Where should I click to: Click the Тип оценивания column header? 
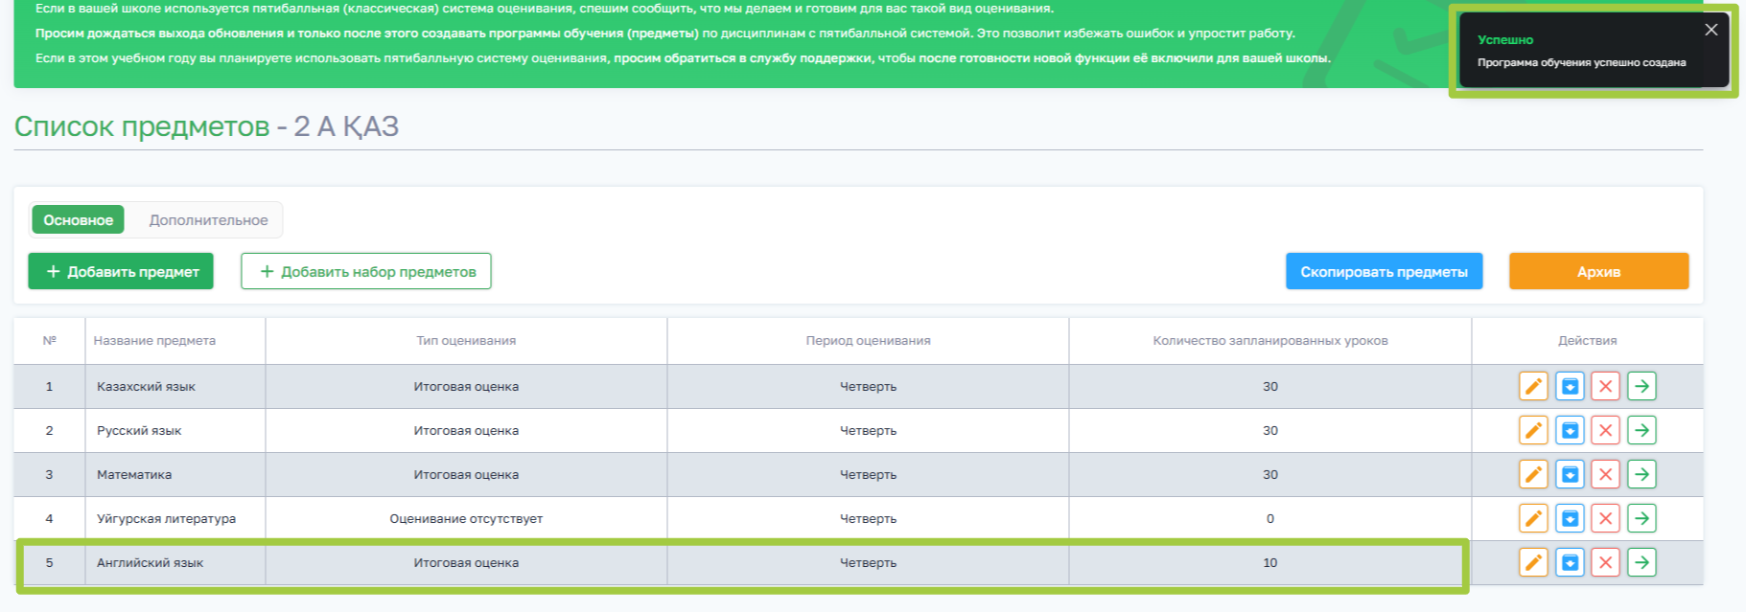(466, 340)
